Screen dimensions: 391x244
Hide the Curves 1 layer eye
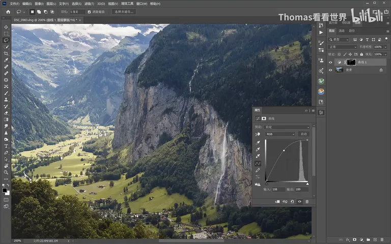330,63
